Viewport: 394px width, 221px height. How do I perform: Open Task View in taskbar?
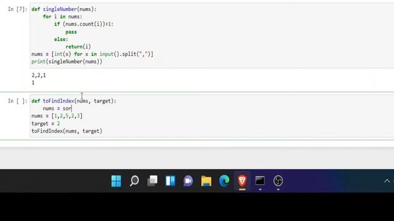click(152, 181)
